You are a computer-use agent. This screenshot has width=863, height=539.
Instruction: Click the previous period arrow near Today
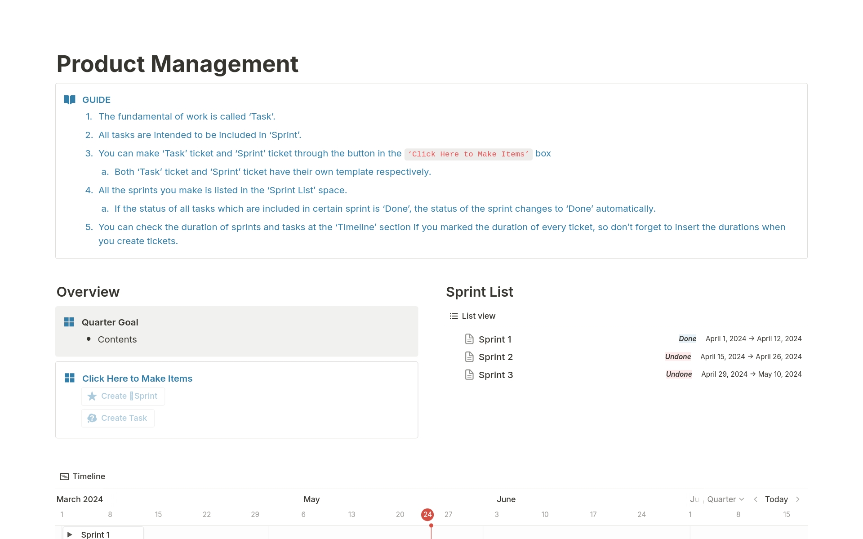pyautogui.click(x=756, y=499)
